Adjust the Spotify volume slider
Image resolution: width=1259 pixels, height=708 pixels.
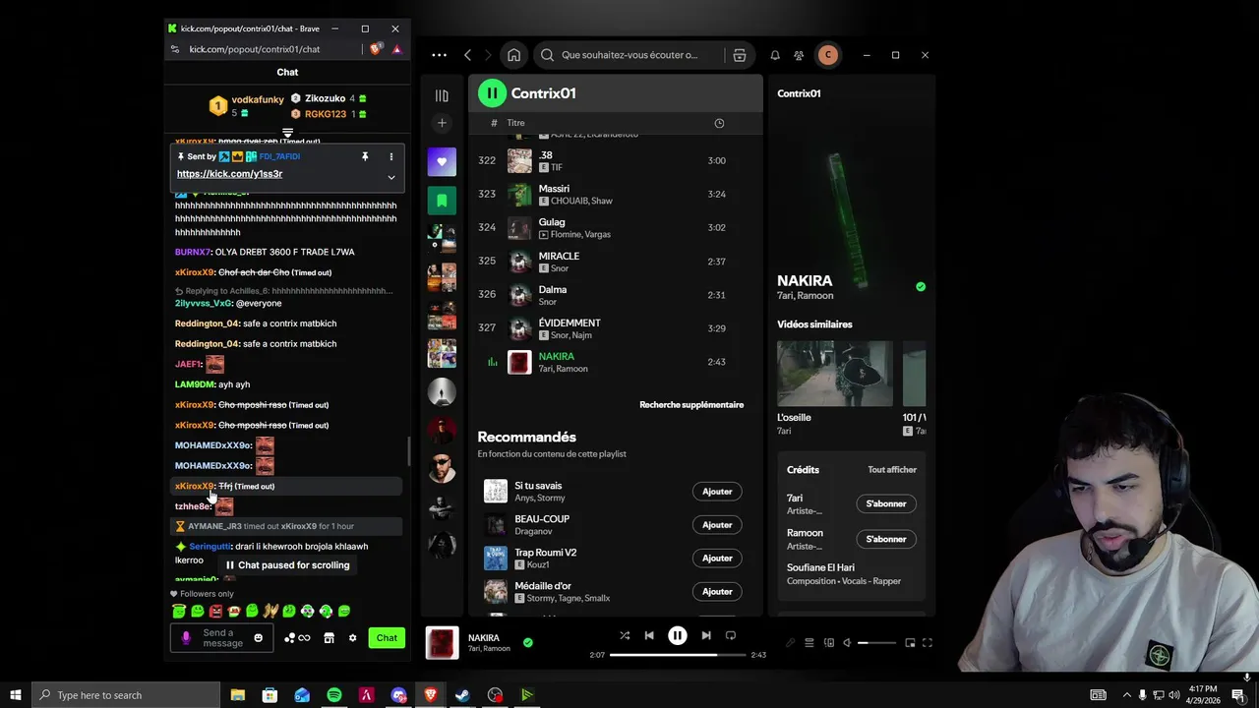[x=876, y=643]
